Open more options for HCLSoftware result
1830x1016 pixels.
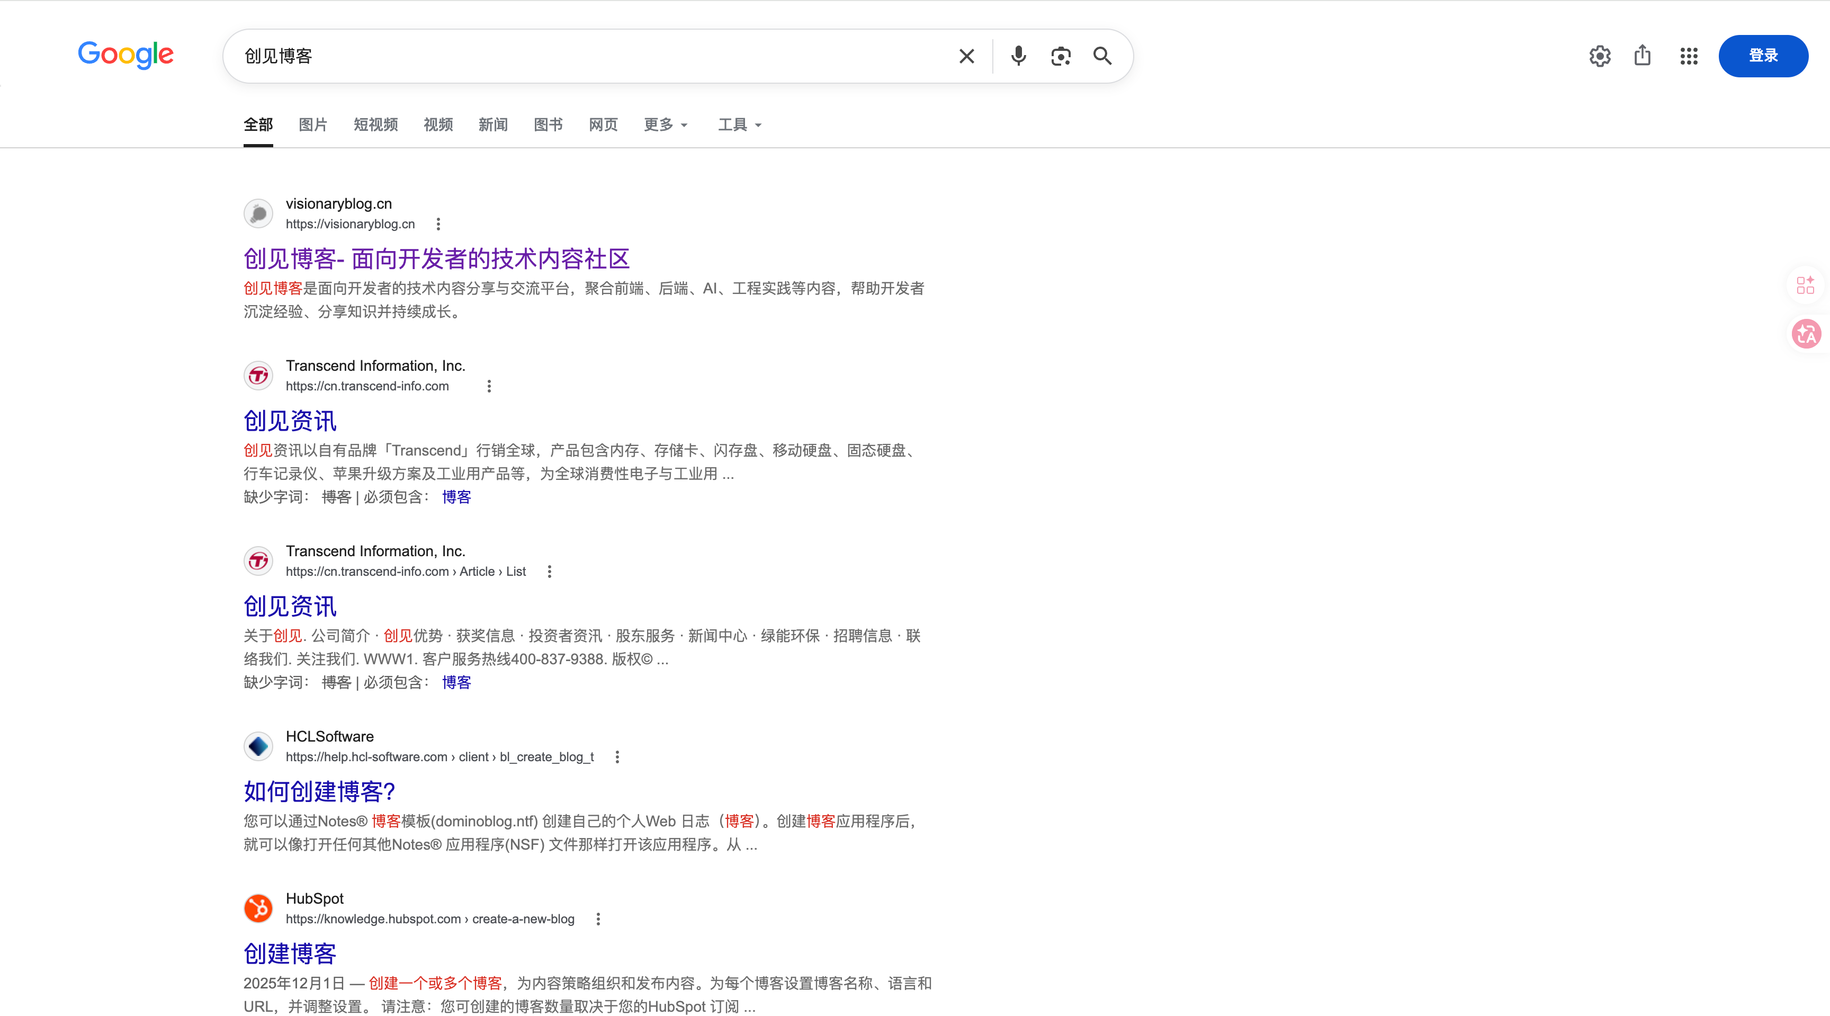pos(617,757)
